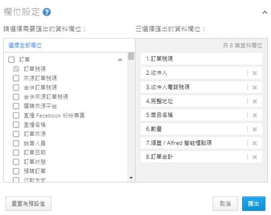Remove 商品名稱 from selected fields
Image resolution: width=271 pixels, height=215 pixels.
click(x=254, y=115)
